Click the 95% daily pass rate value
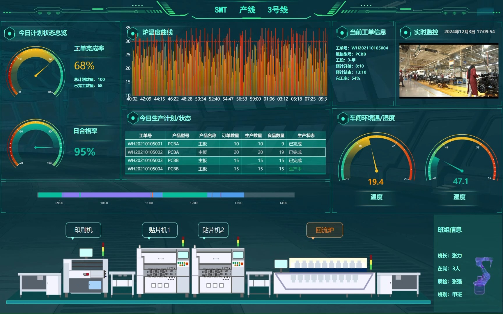Viewport: 503px width, 314px height. pyautogui.click(x=85, y=152)
